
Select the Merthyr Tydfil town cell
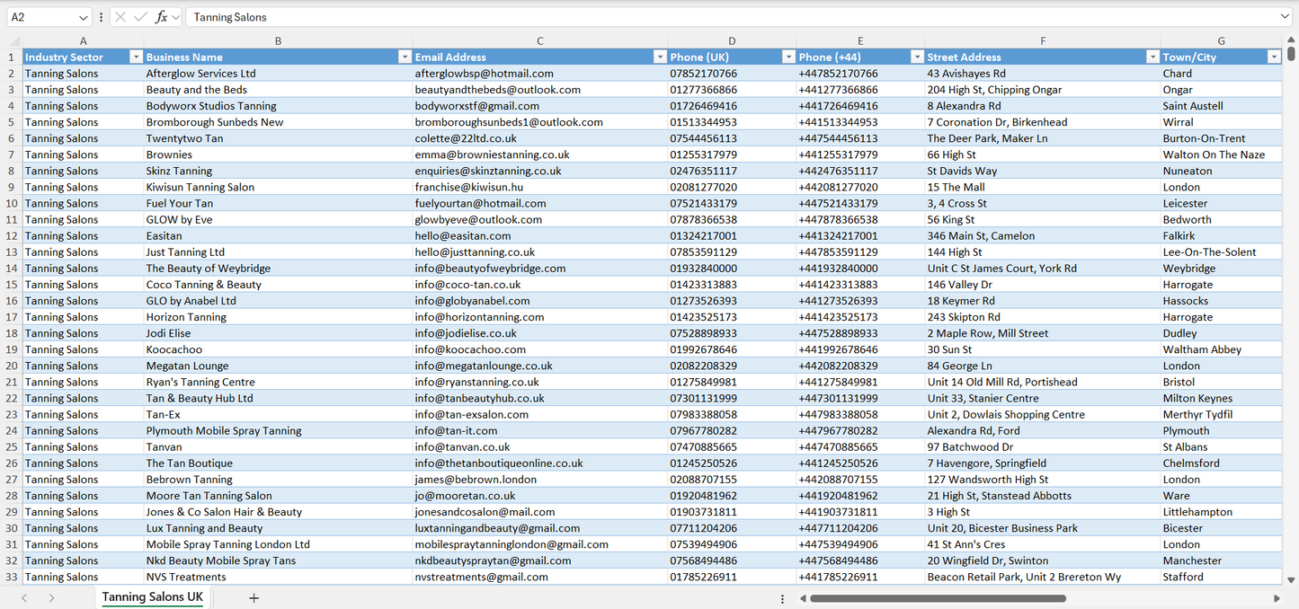(1222, 414)
